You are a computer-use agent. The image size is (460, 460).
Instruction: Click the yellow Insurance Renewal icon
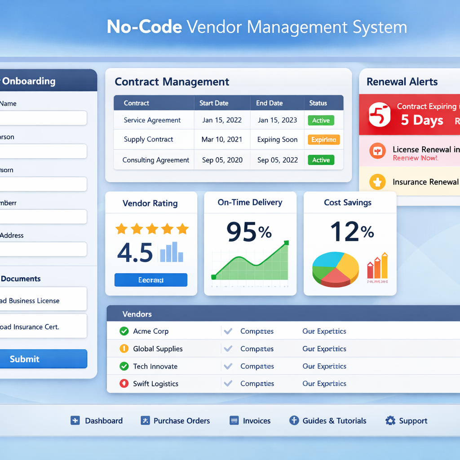377,182
